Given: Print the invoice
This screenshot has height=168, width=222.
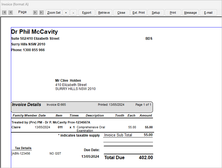Looking at the screenshot, I should coord(173,13).
